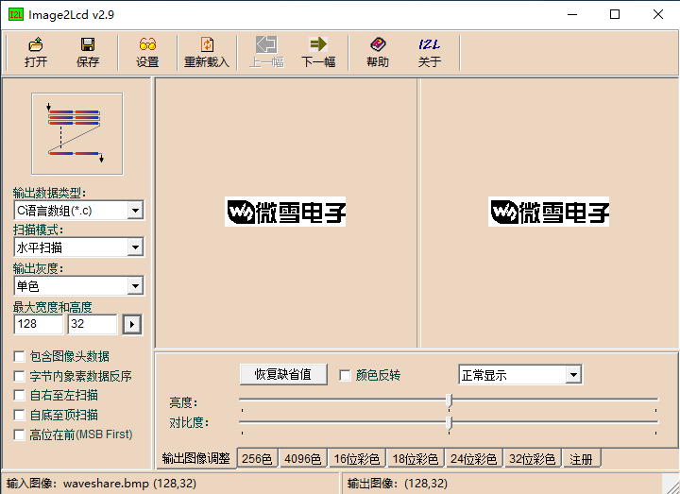Maximize the Image2Lcd window
Screen dimensions: 680x494
(615, 14)
